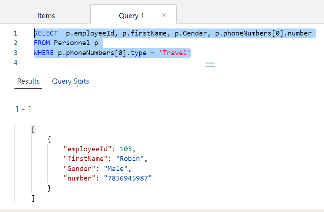The height and width of the screenshot is (212, 324).
Task: Open the Results tab
Action: (29, 81)
